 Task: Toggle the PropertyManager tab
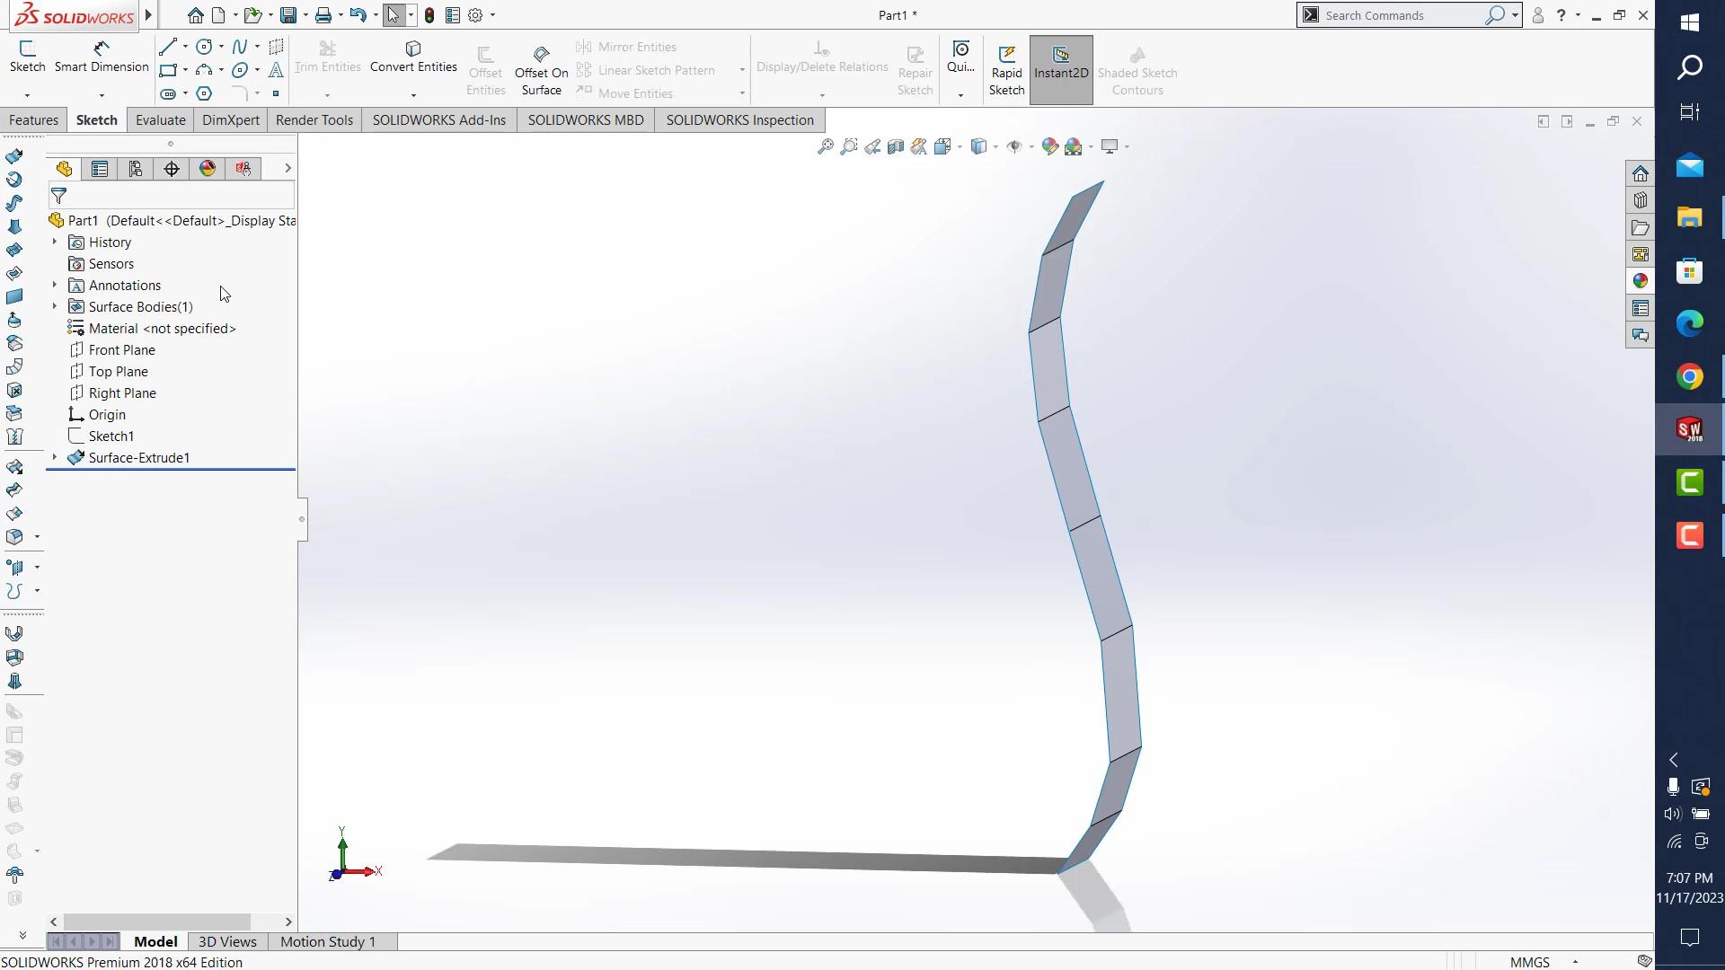[x=100, y=169]
